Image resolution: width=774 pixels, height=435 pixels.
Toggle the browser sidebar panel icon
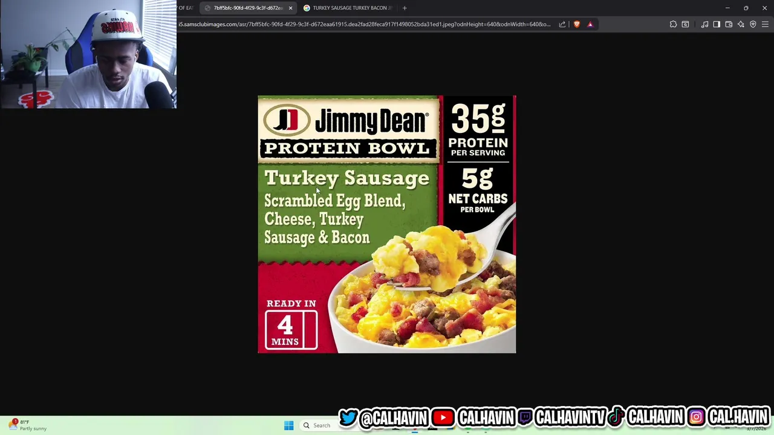[717, 24]
